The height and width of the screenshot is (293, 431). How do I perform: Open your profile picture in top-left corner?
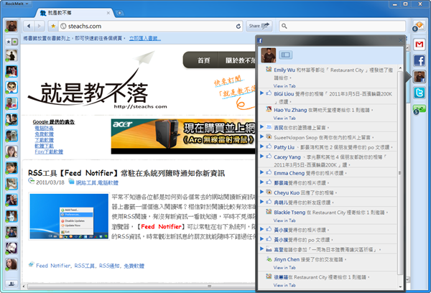11,26
